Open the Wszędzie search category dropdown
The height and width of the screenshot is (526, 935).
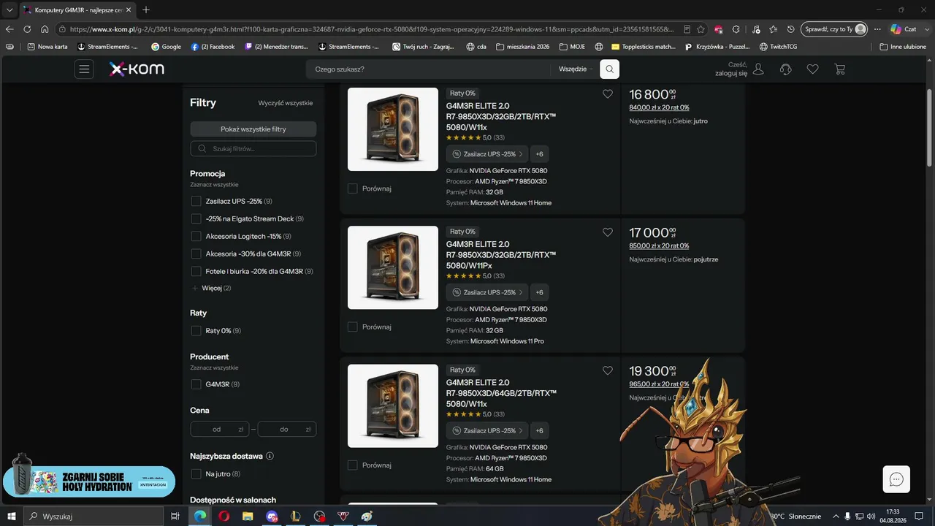[x=575, y=69]
